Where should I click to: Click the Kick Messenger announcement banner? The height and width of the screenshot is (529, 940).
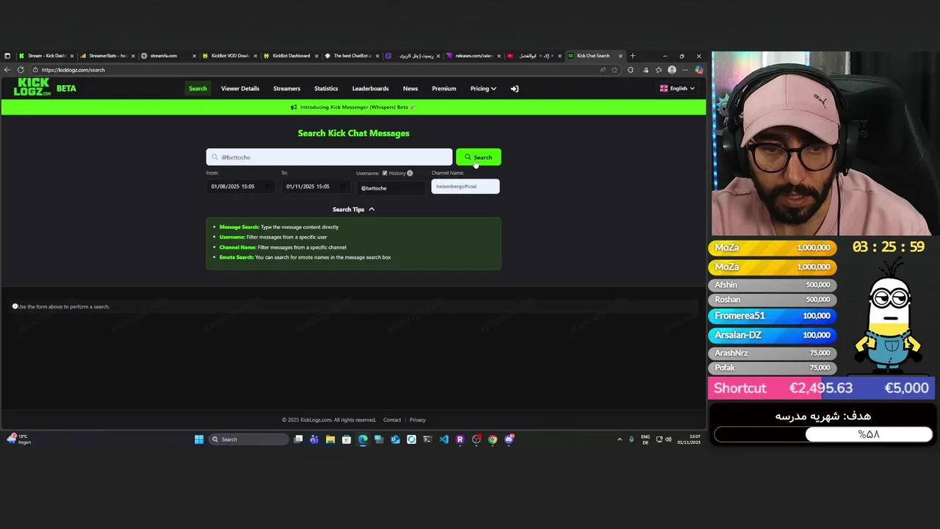tap(353, 107)
